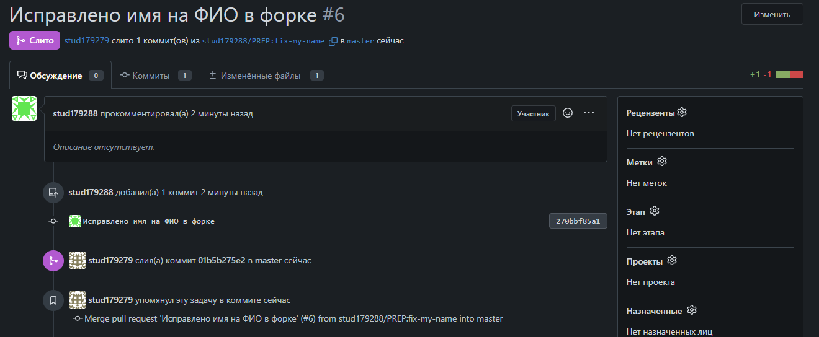Open the comment three-dot options menu
Image resolution: width=819 pixels, height=337 pixels.
(x=589, y=113)
